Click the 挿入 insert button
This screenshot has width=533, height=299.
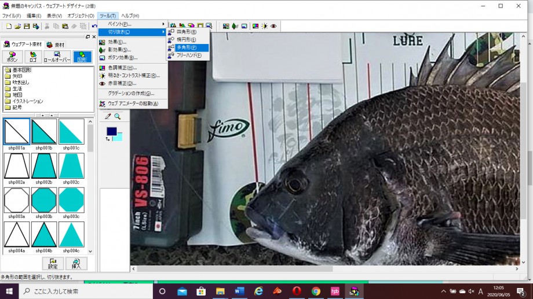[x=76, y=263]
